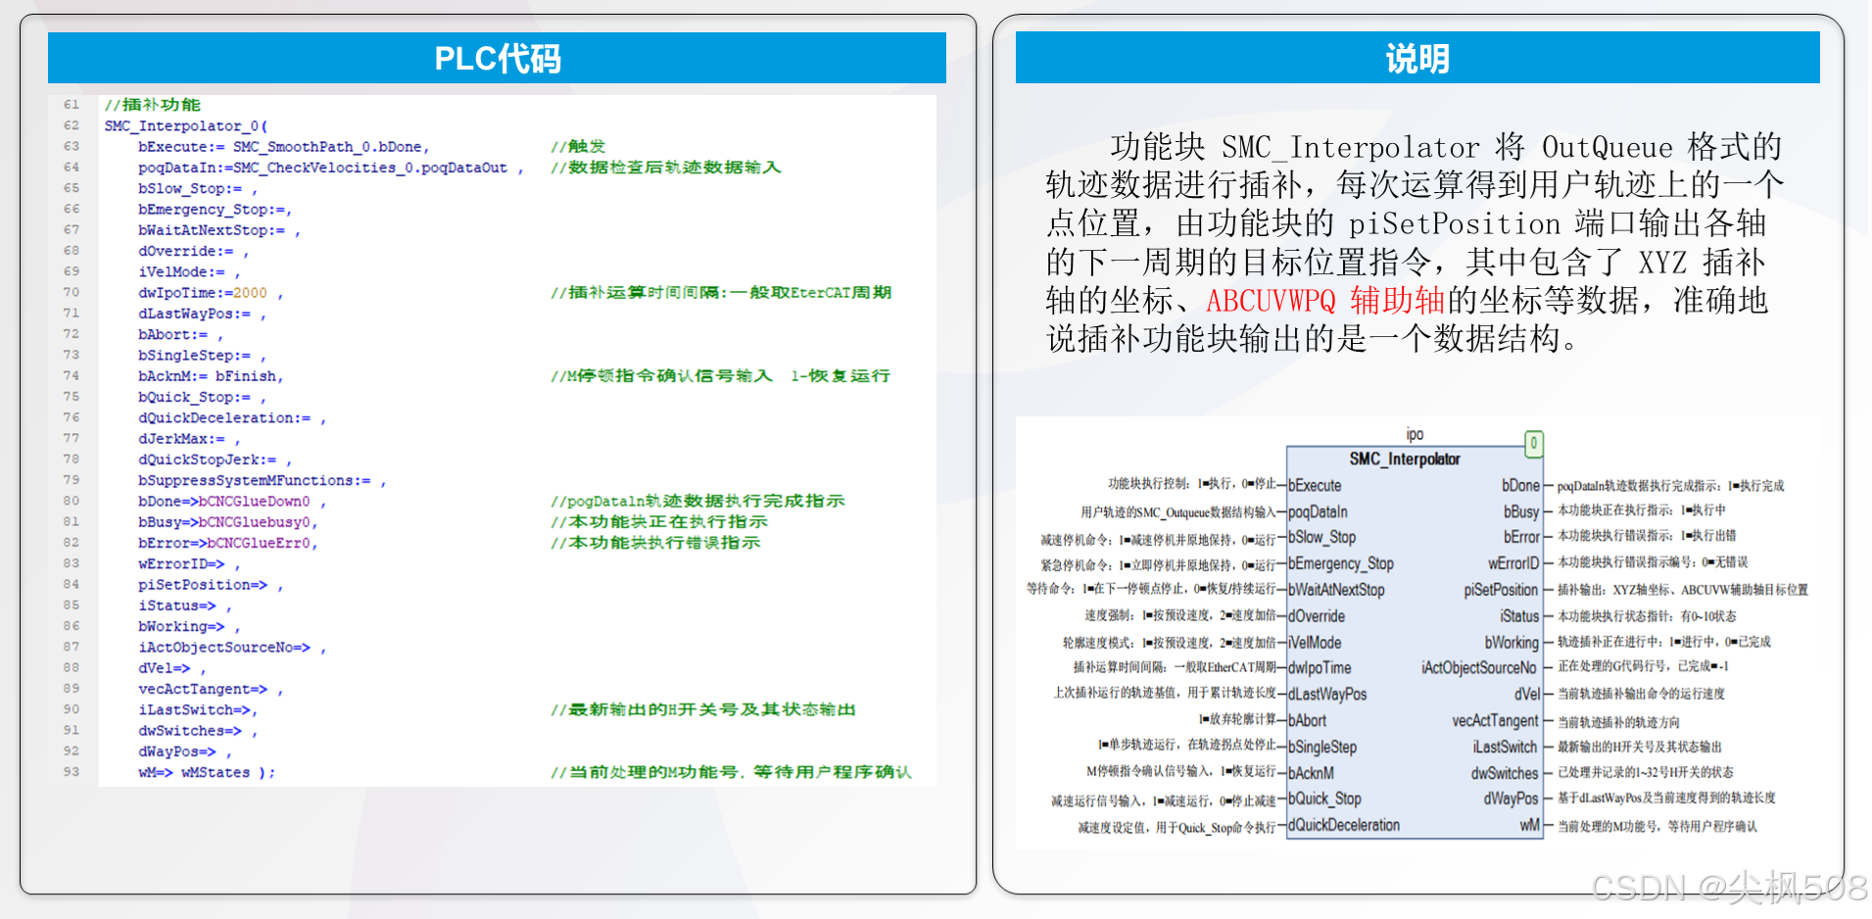Click 'bSuppressSystemMFunctions:=' in the code
Screen dimensions: 1872x919
click(255, 481)
